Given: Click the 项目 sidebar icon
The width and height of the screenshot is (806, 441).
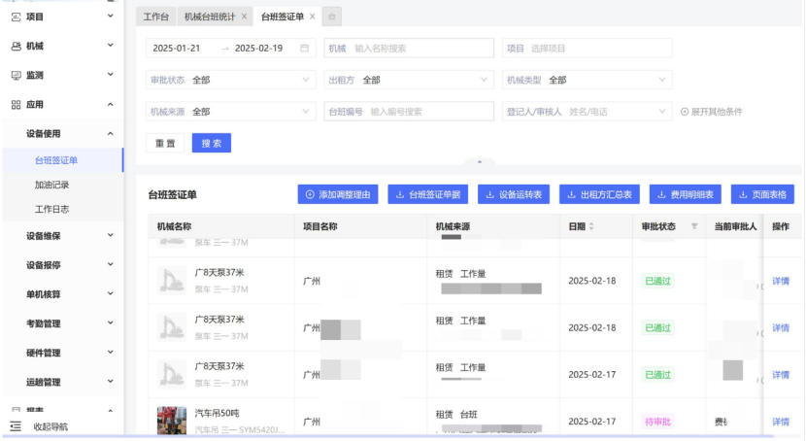Looking at the screenshot, I should [16, 17].
